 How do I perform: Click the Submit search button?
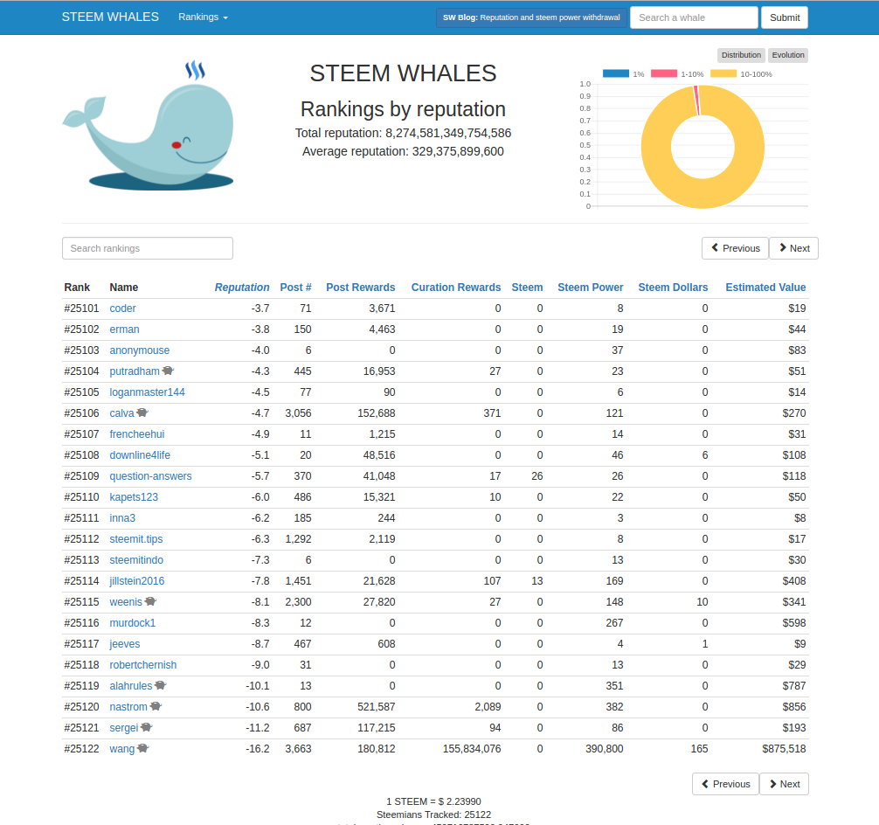point(785,17)
